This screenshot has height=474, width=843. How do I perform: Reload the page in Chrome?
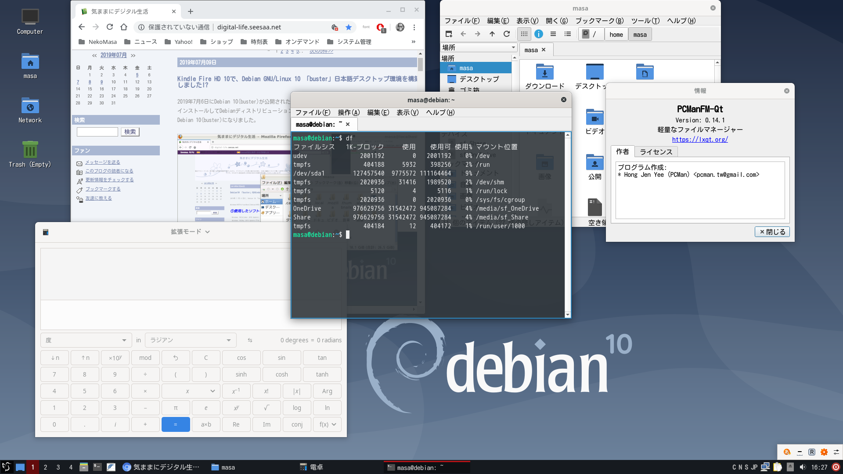(x=110, y=27)
